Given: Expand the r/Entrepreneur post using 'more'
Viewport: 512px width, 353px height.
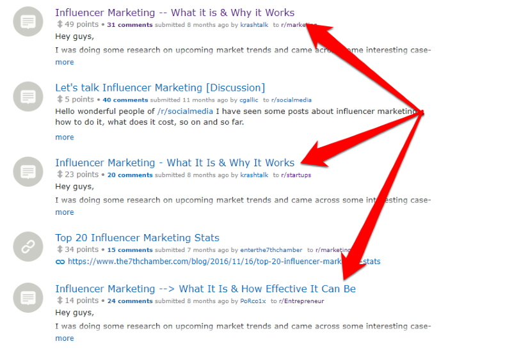Looking at the screenshot, I should pos(65,338).
